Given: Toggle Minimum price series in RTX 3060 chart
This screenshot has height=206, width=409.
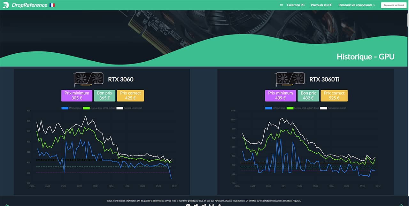Looking at the screenshot, I should click(x=71, y=108).
